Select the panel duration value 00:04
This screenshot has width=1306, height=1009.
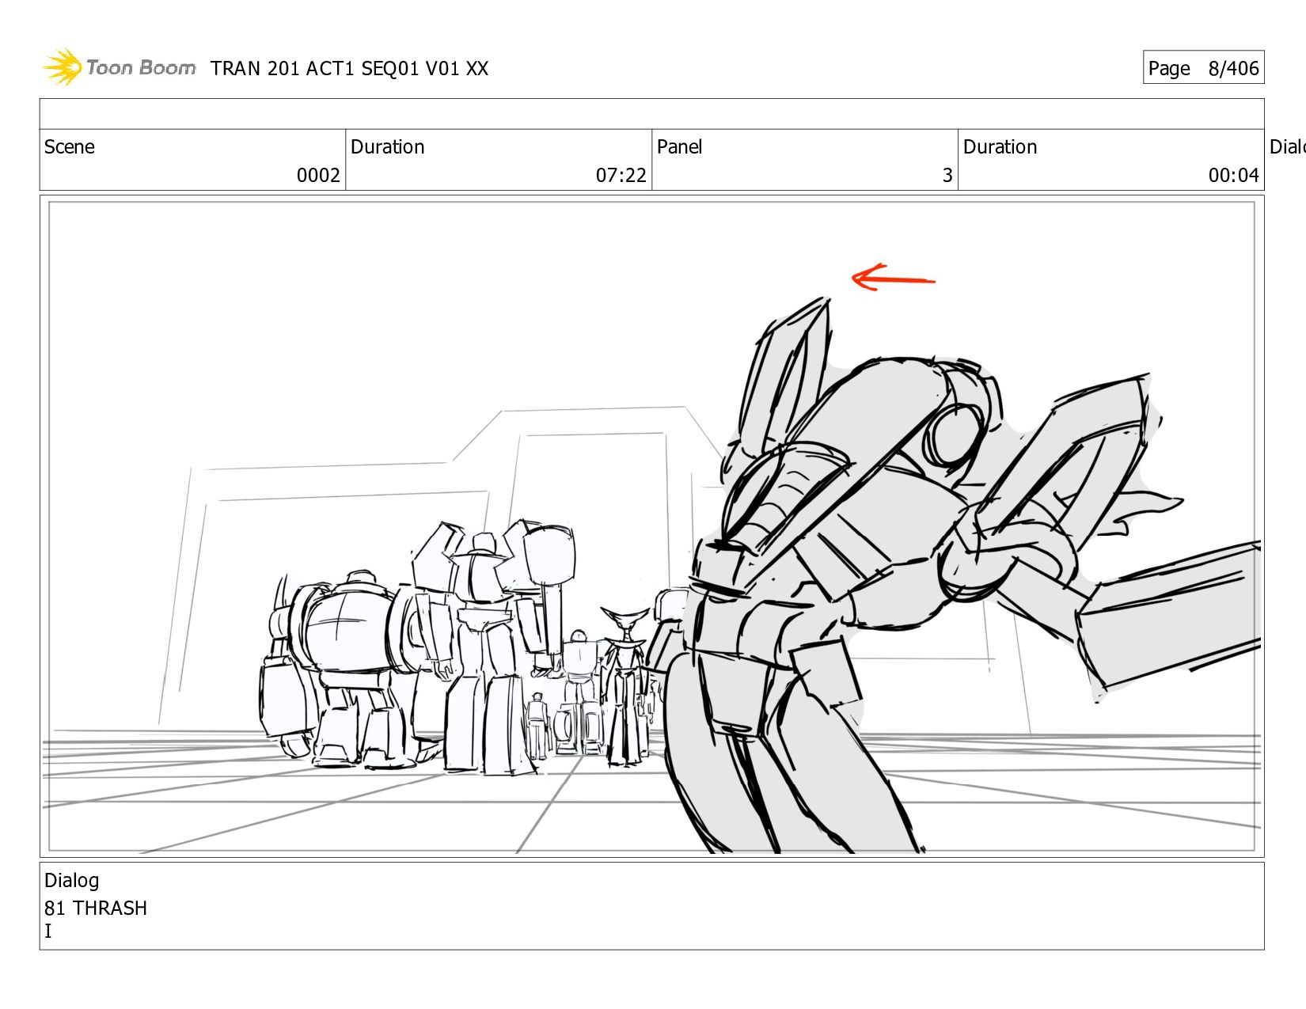click(x=1234, y=175)
